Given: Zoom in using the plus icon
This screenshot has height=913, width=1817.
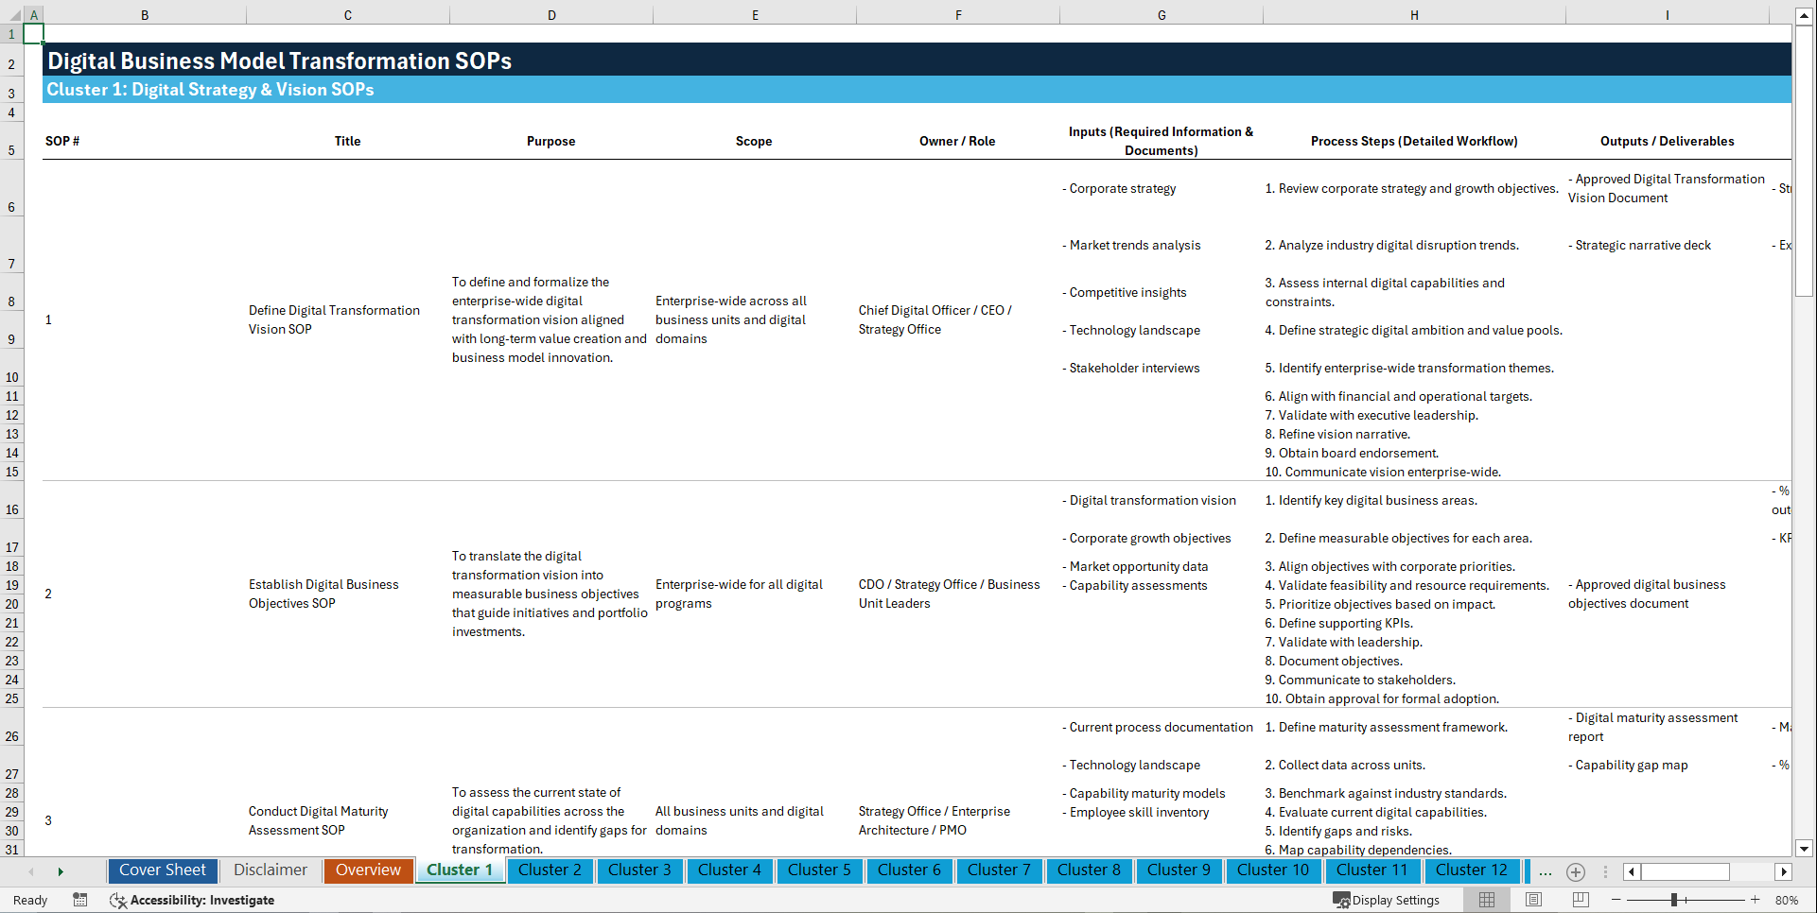Looking at the screenshot, I should (1756, 900).
